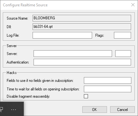This screenshot has height=116, width=138.
Task: Click the Configure Realtime Source title text
Action: 25,5
